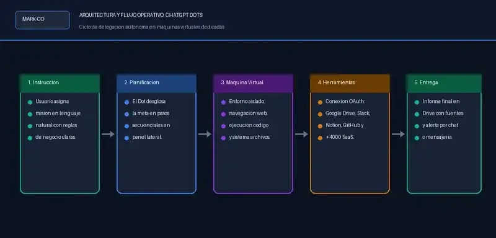
Task: Click the orange bullet beside 'Google Drive, Slack'
Action: tap(320, 114)
